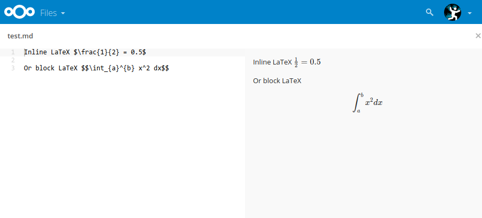482x218 pixels.
Task: Click empty area below editor text
Action: [123, 144]
